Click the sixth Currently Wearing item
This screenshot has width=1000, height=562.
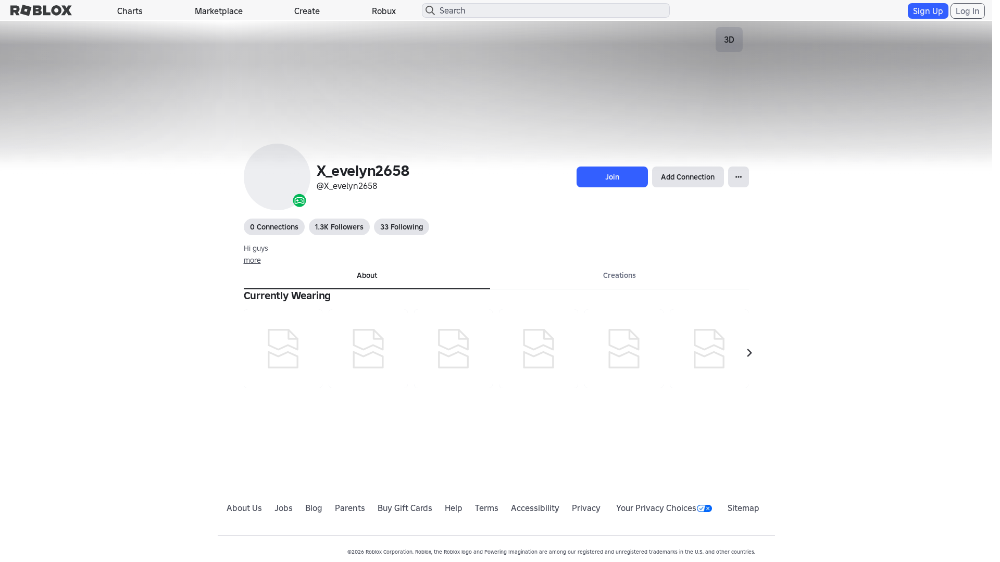coord(709,349)
